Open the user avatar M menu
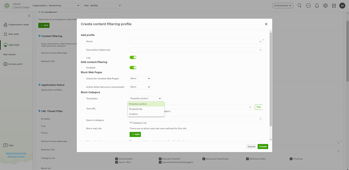The height and width of the screenshot is (170, 349). (x=342, y=5)
